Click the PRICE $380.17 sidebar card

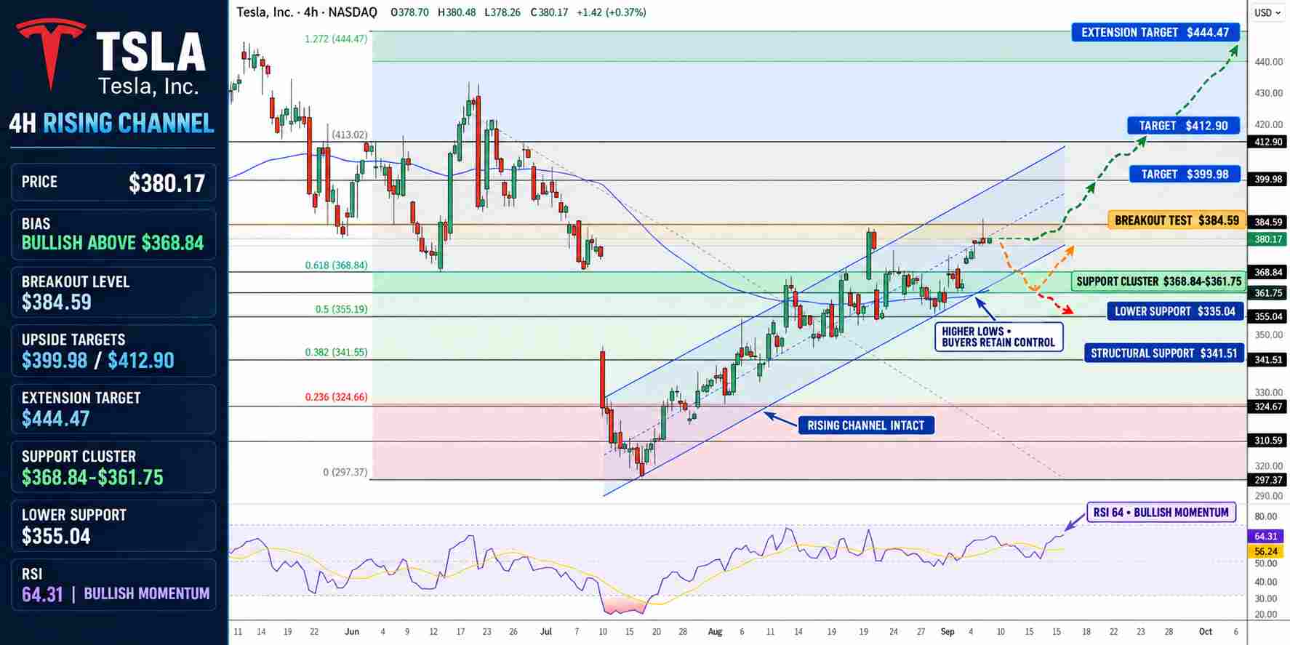[x=113, y=182]
